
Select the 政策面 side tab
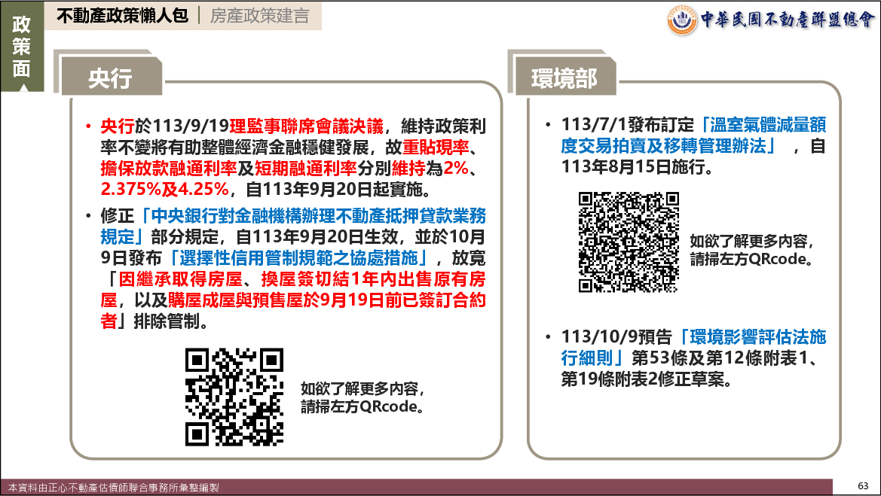tap(21, 47)
